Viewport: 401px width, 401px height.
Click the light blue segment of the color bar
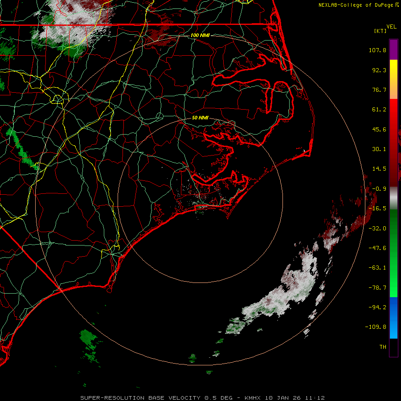(393, 331)
